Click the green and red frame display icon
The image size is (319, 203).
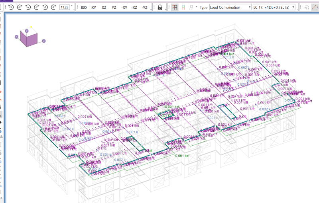point(183,7)
